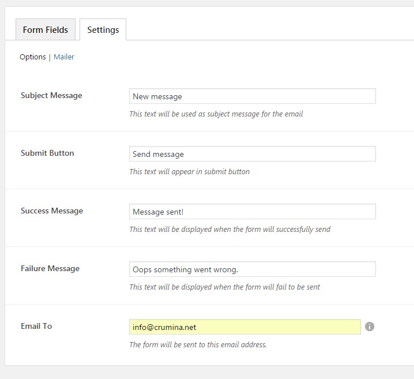The image size is (414, 379).
Task: Click the Email To label
Action: [x=36, y=327]
